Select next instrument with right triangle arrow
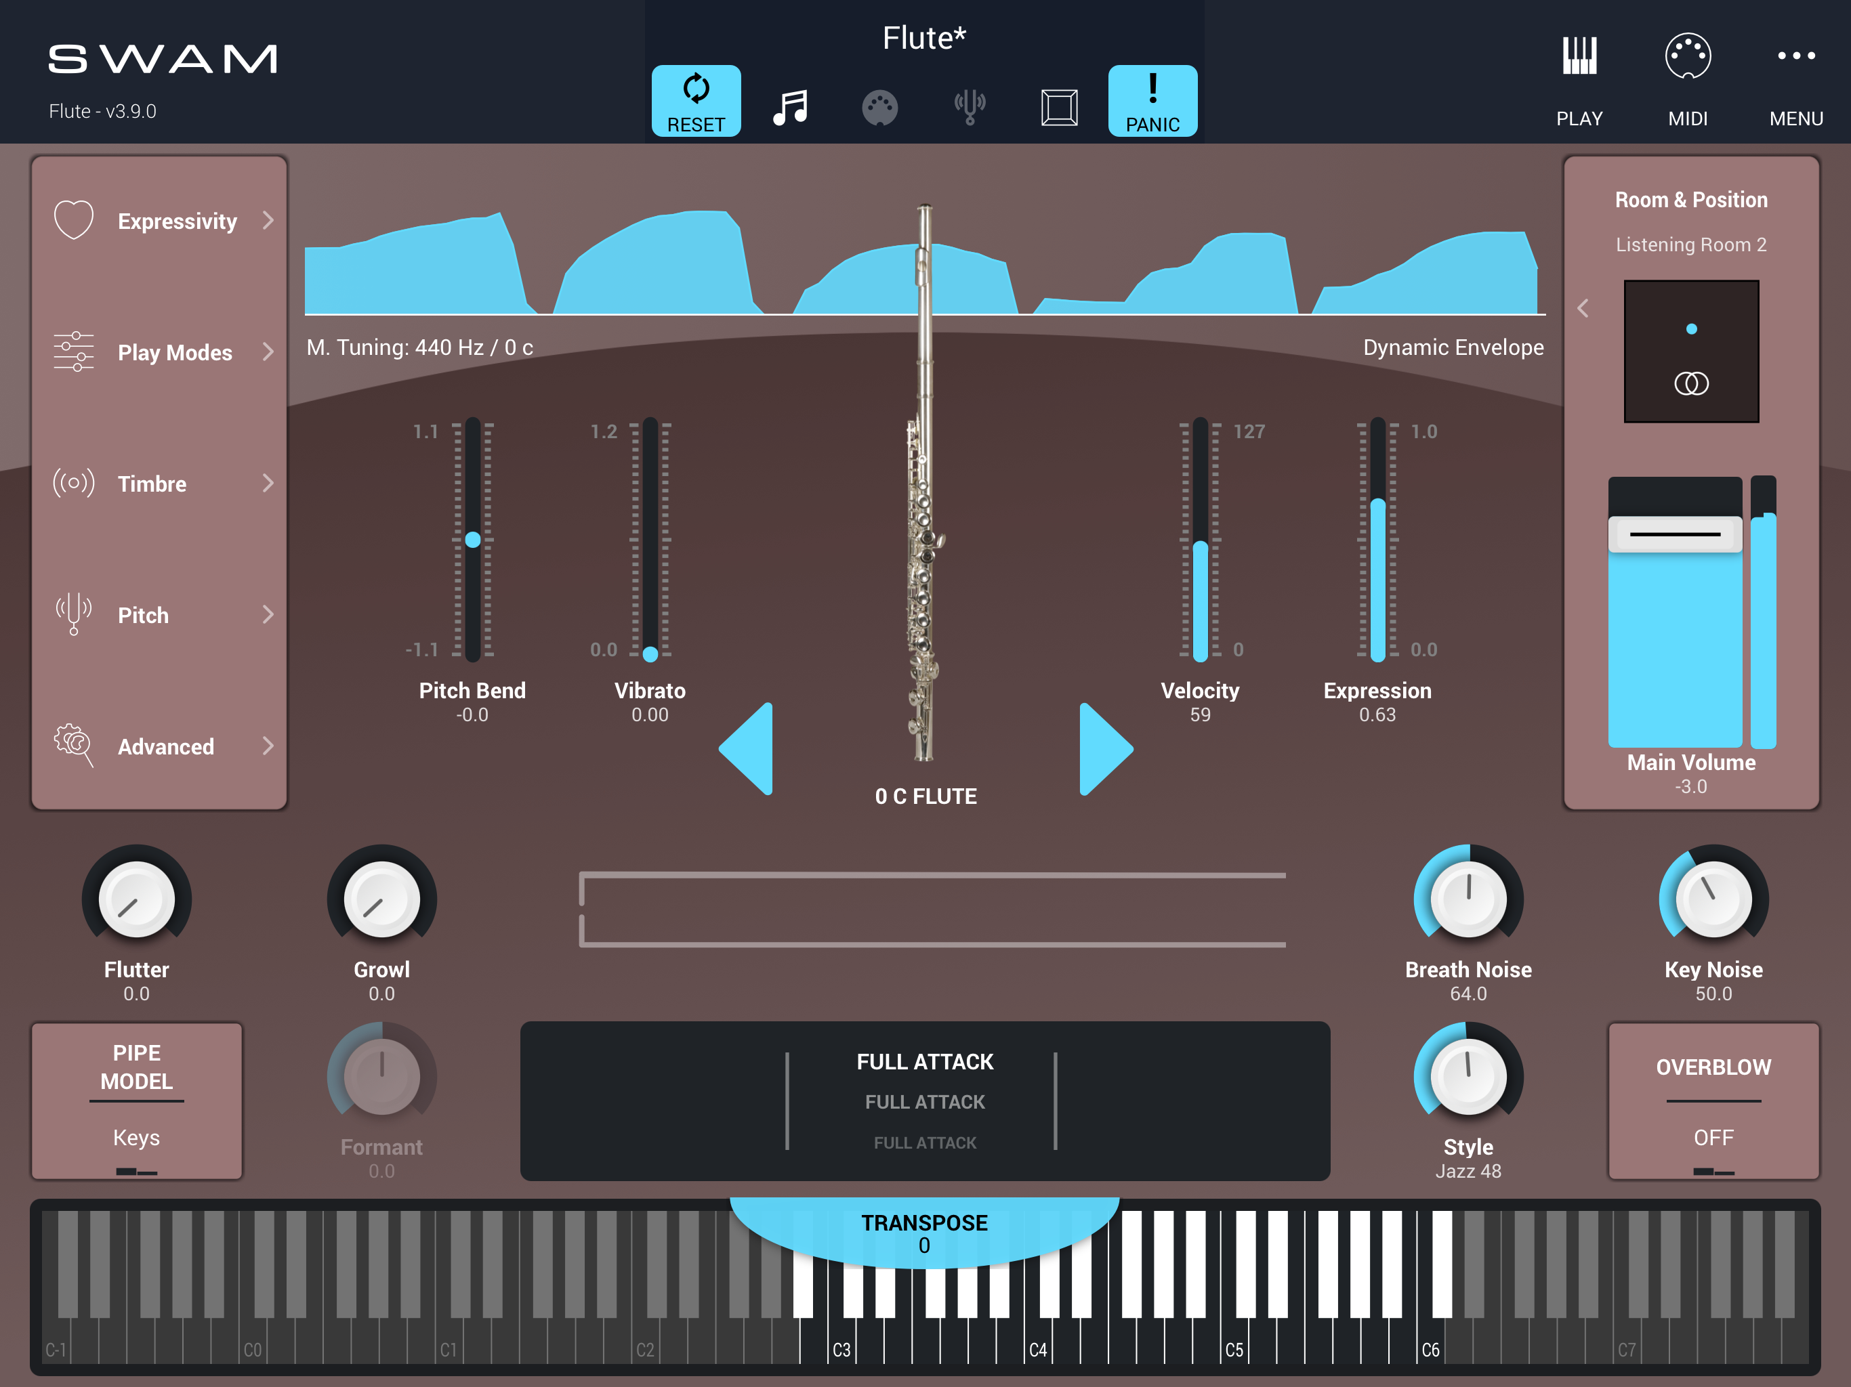The image size is (1851, 1387). (x=1106, y=749)
